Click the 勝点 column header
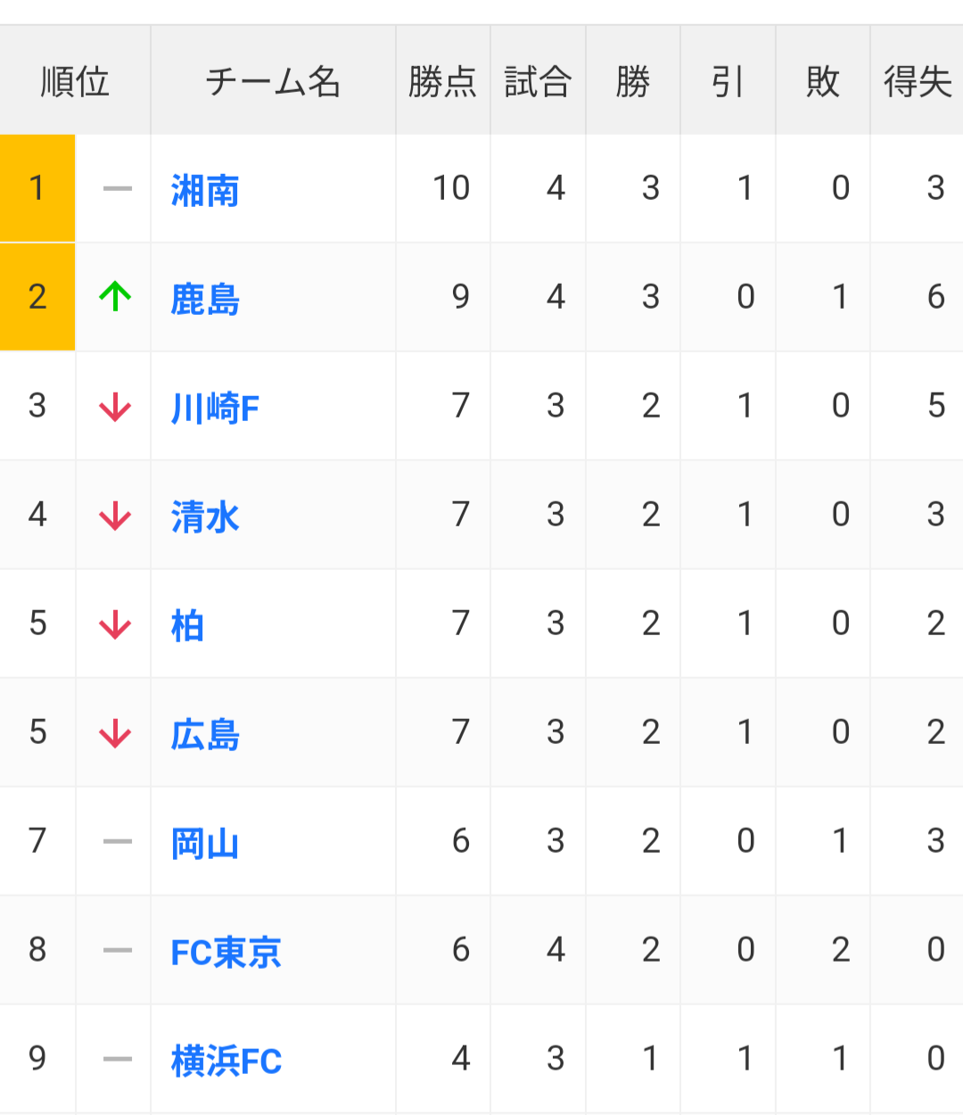The height and width of the screenshot is (1115, 963). [442, 81]
